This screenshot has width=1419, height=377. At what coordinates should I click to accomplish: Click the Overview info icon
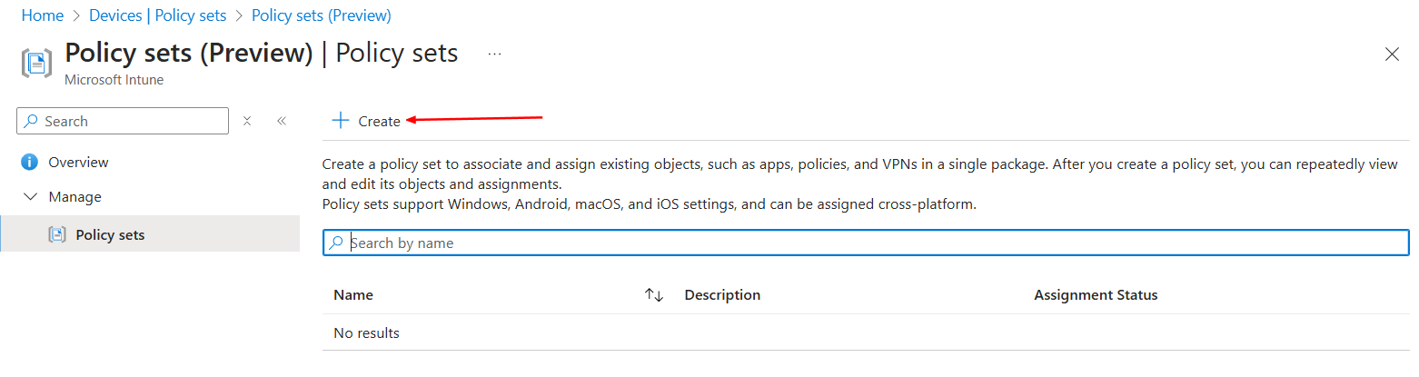point(30,163)
